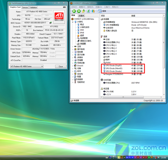Switch to the Sensors tab in GPU-Z
This screenshot has height=160, width=168.
click(x=25, y=7)
